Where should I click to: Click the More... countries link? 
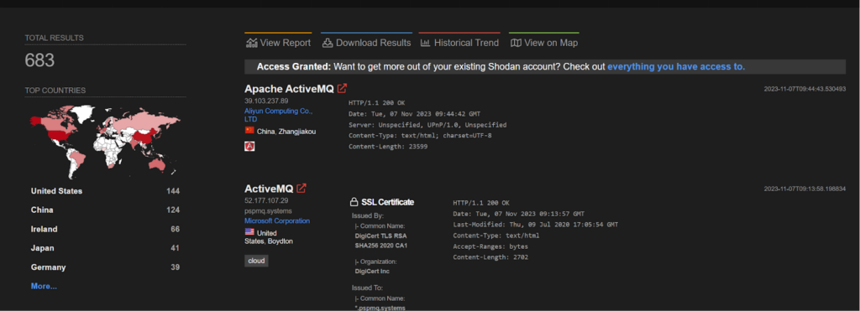tap(44, 286)
